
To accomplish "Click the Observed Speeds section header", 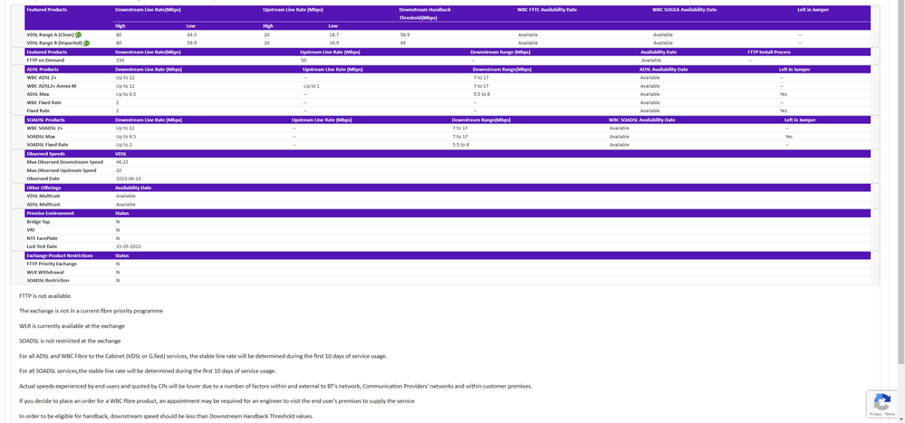I will click(45, 154).
